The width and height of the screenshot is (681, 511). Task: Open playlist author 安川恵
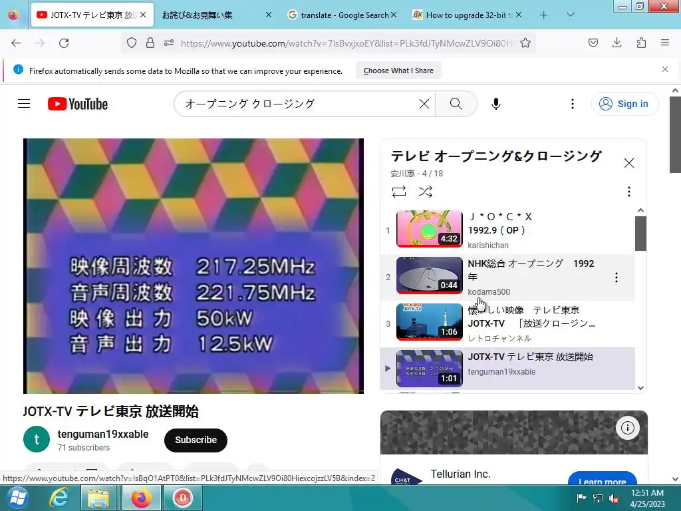pos(402,174)
